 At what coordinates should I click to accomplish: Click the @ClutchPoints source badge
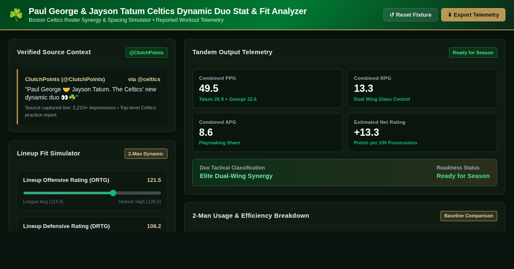pos(146,53)
